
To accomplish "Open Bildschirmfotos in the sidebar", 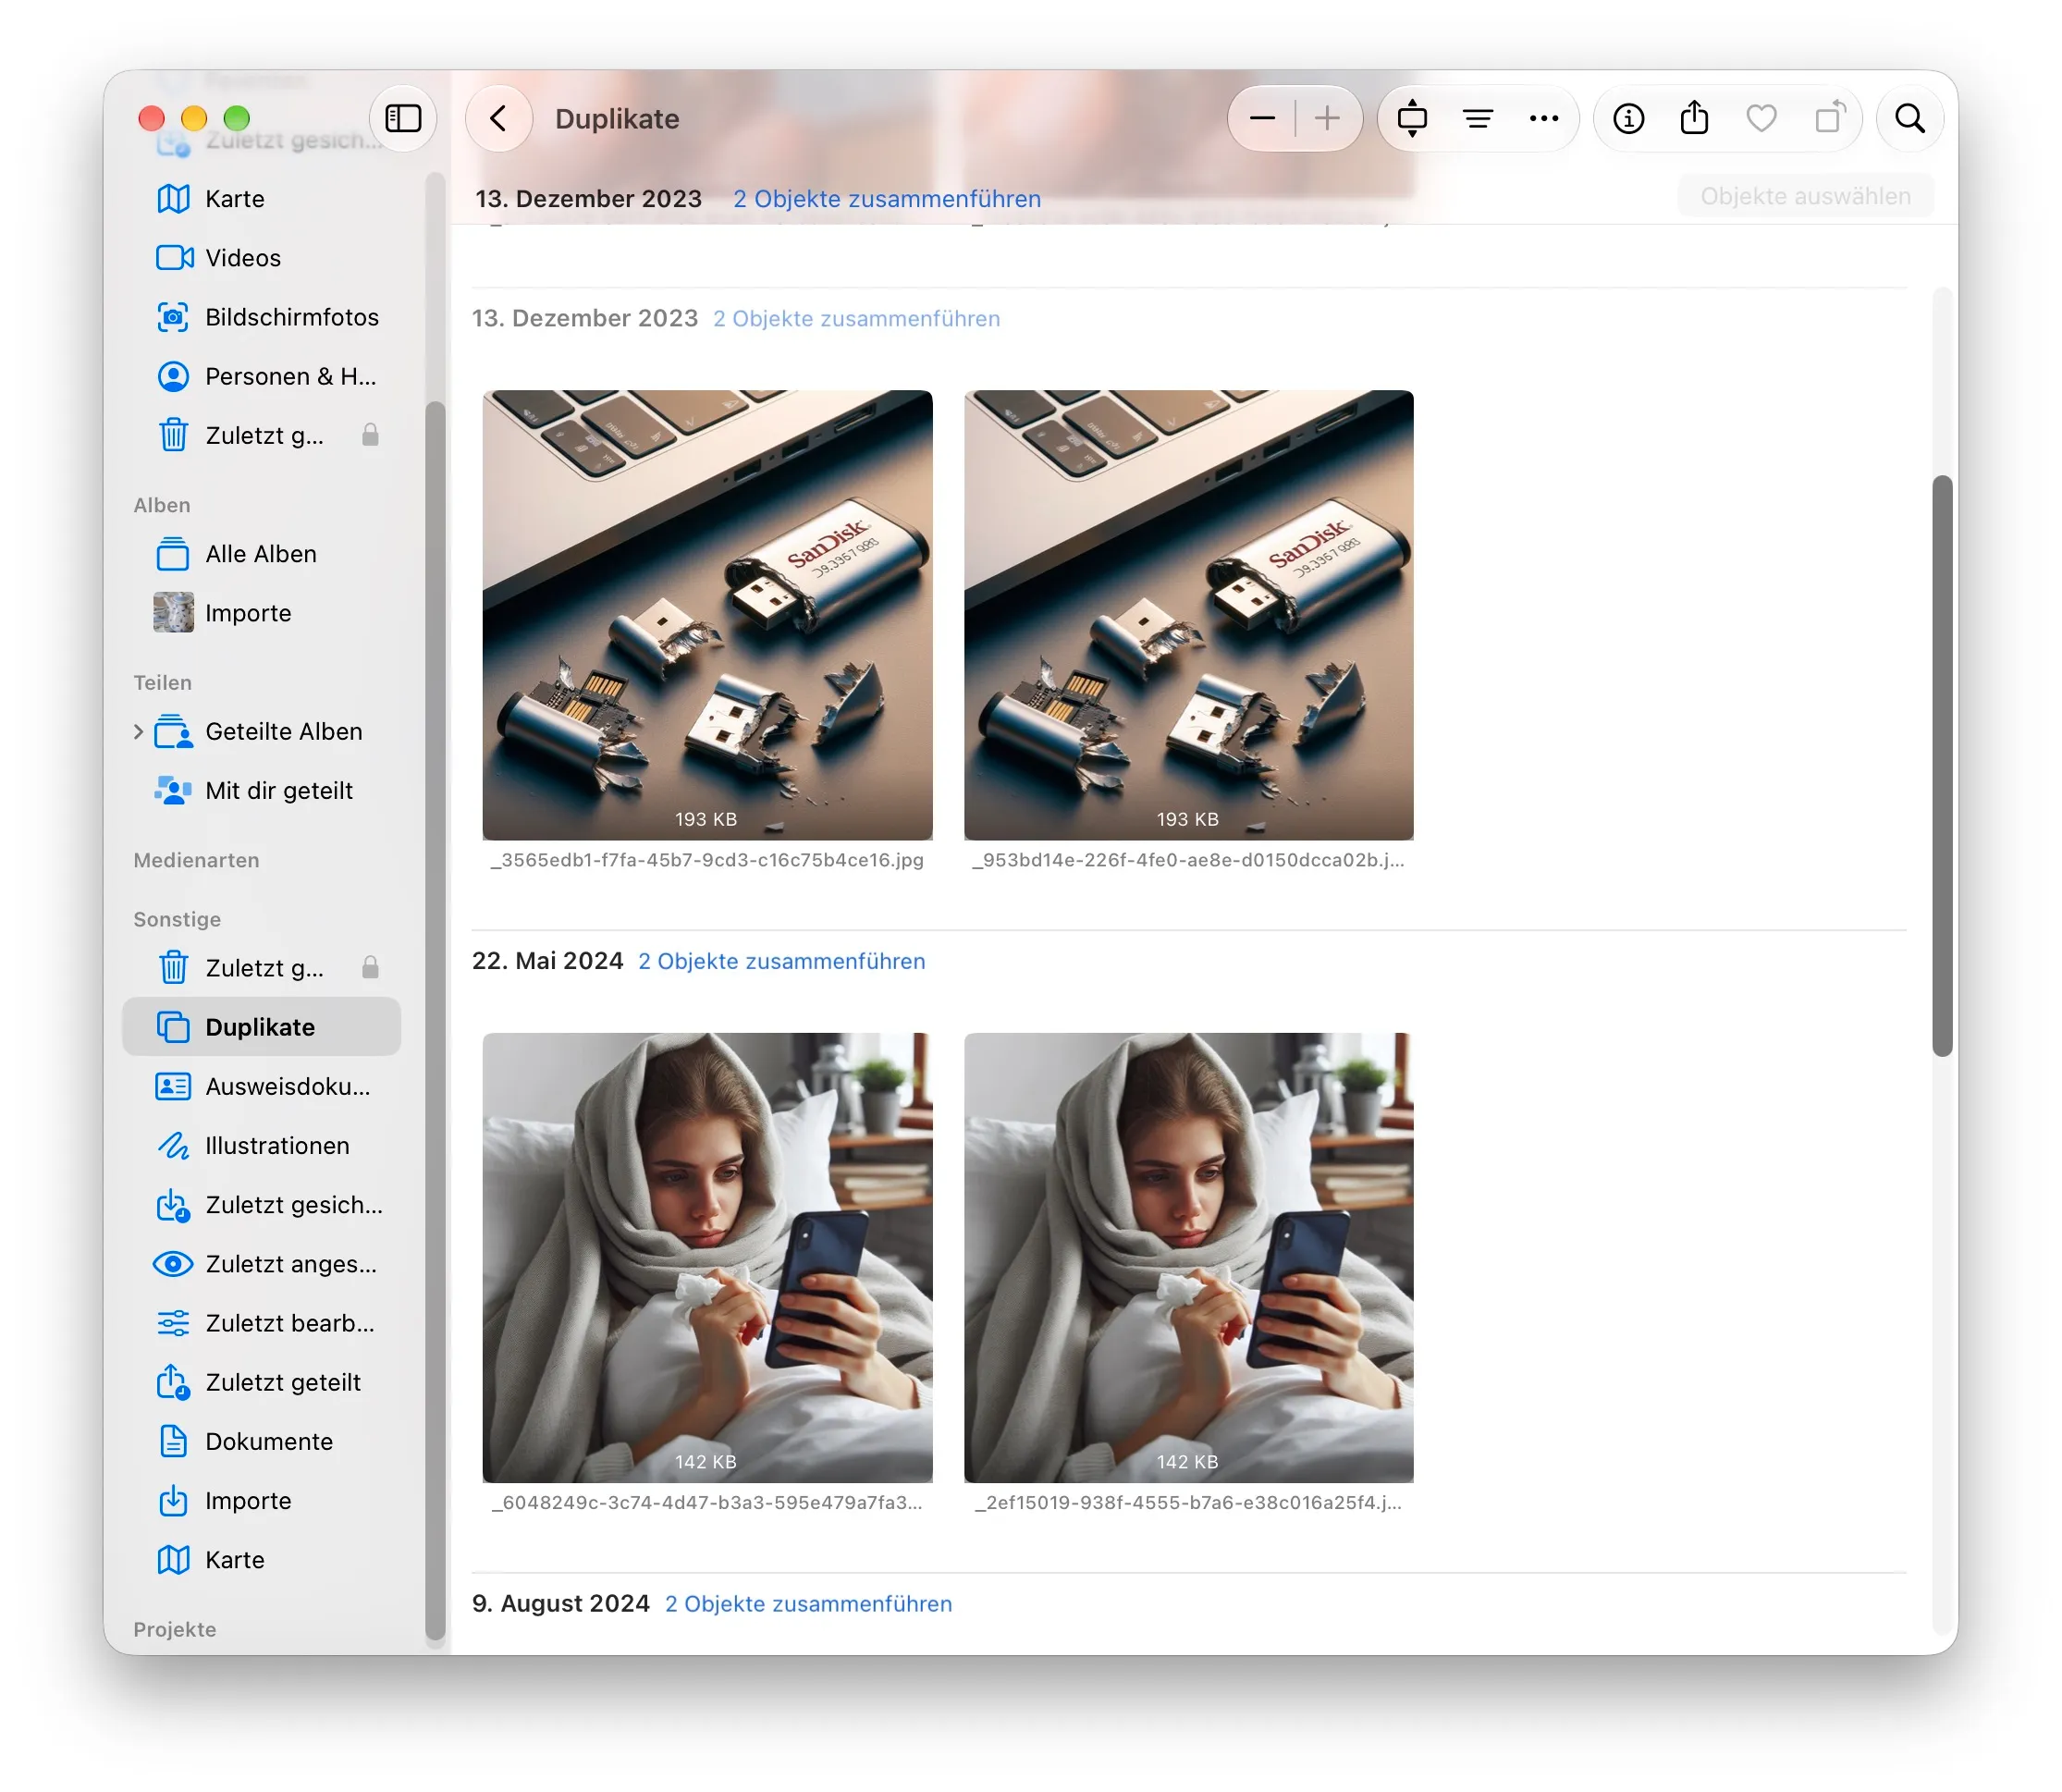I will coord(262,317).
